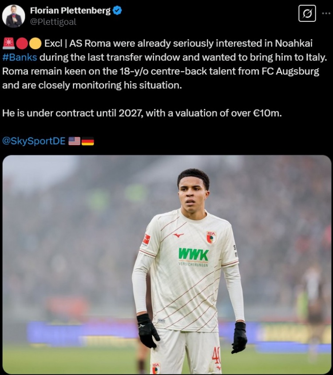Image resolution: width=333 pixels, height=375 pixels.
Task: Click the Florian Plettenberg display name
Action: [x=70, y=11]
